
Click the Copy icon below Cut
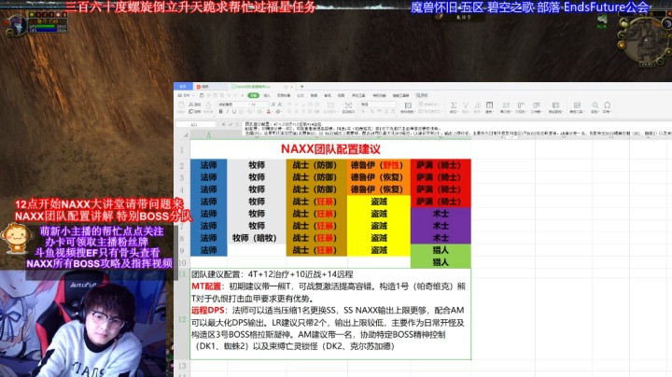190,111
